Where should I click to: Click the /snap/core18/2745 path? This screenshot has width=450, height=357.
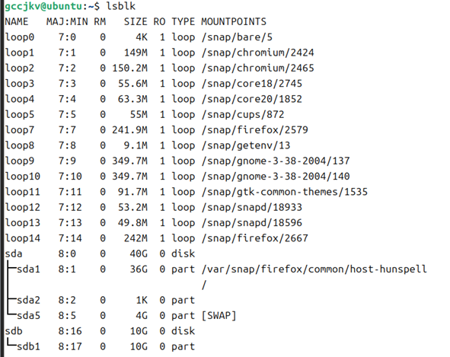pos(252,84)
